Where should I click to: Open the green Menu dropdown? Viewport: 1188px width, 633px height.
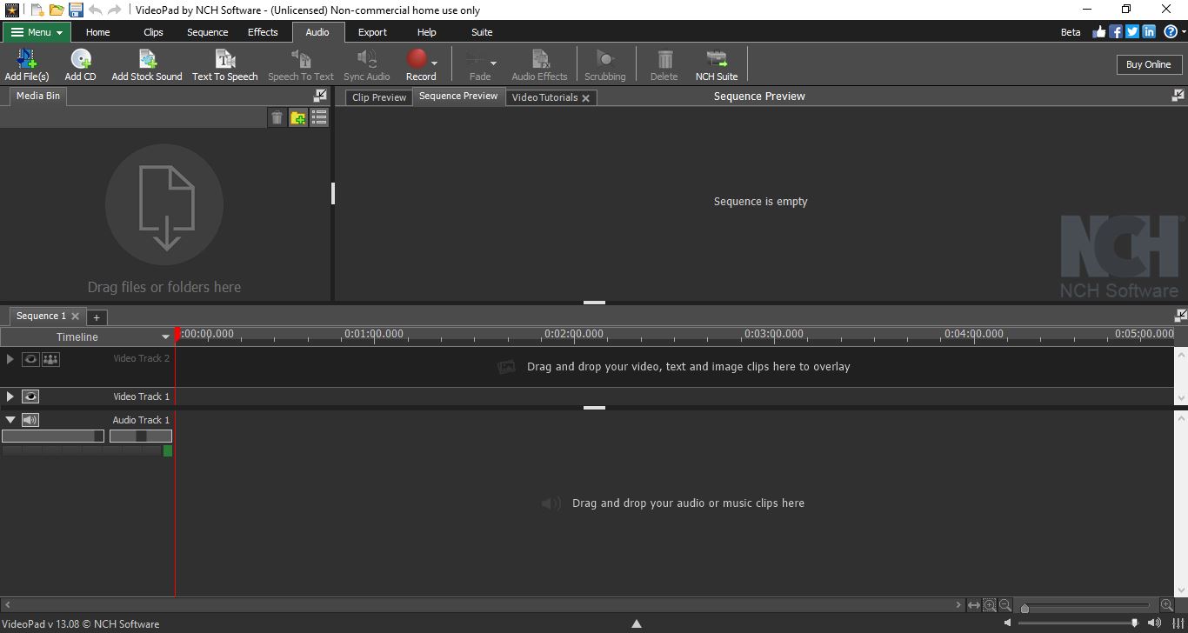pyautogui.click(x=36, y=32)
